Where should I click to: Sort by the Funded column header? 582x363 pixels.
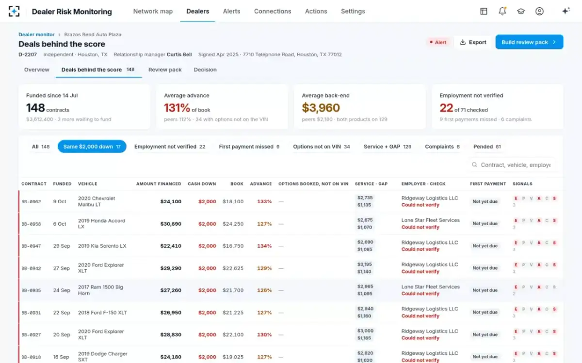click(x=62, y=184)
